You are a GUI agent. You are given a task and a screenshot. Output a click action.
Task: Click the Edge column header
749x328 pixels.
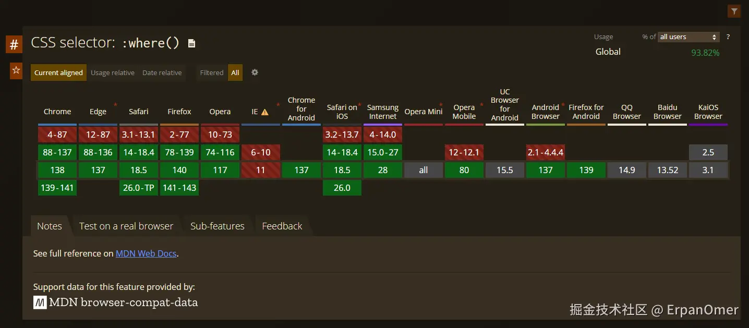[x=98, y=112]
